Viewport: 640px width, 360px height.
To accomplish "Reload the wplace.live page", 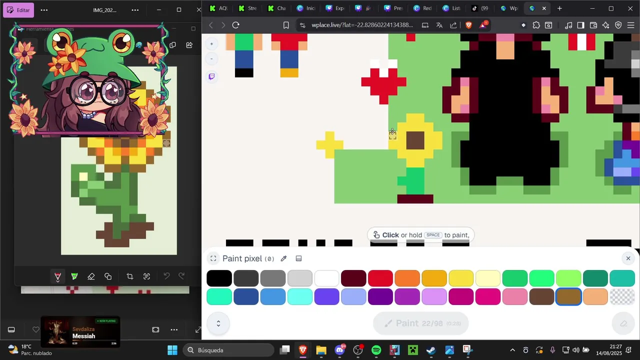I will point(235,25).
